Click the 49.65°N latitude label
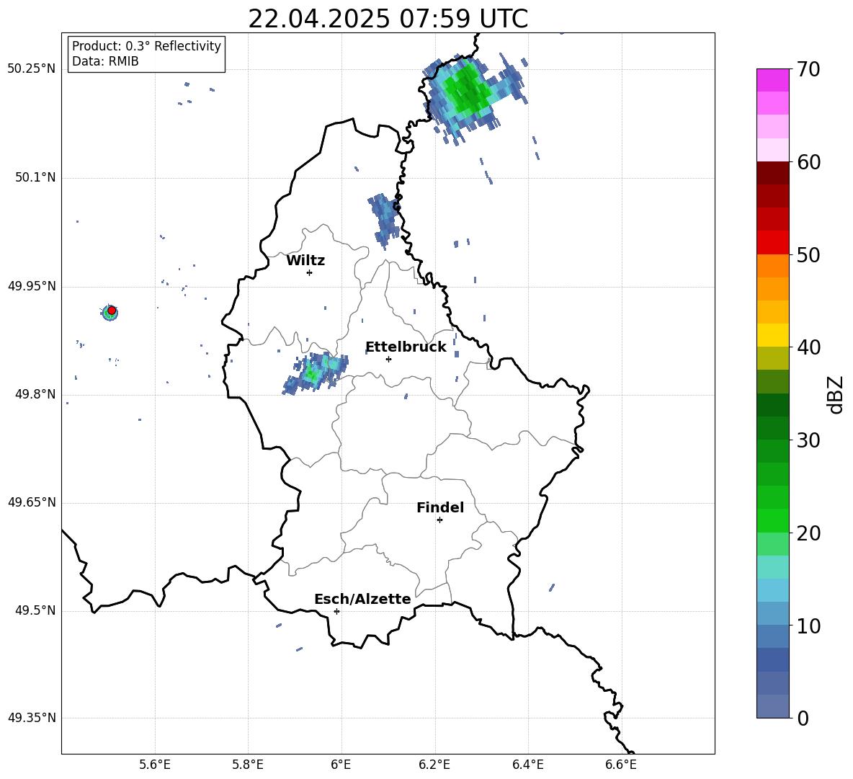This screenshot has height=779, width=853. 32,502
